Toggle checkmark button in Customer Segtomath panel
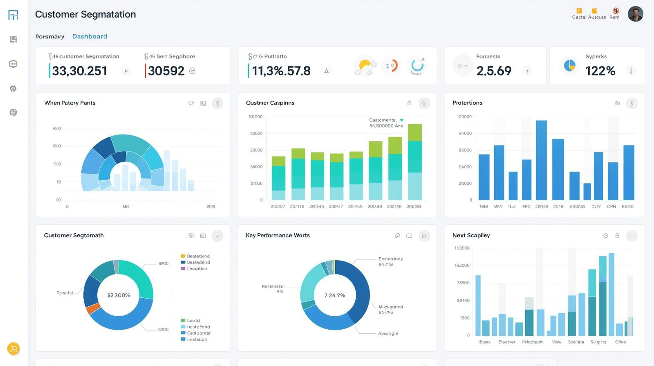Viewport: 654px width, 366px height. pos(217,236)
